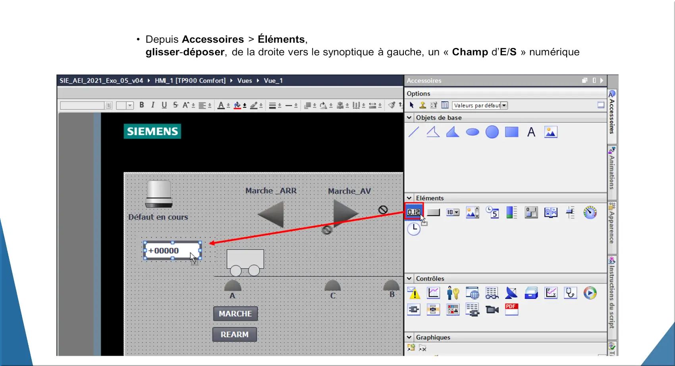The height and width of the screenshot is (366, 675).
Task: Toggle Bold text formatting
Action: click(x=142, y=105)
